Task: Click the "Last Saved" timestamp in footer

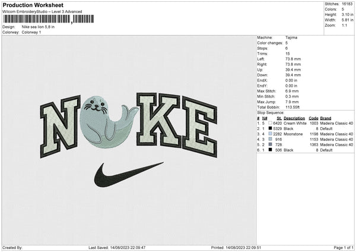Action: (117, 247)
